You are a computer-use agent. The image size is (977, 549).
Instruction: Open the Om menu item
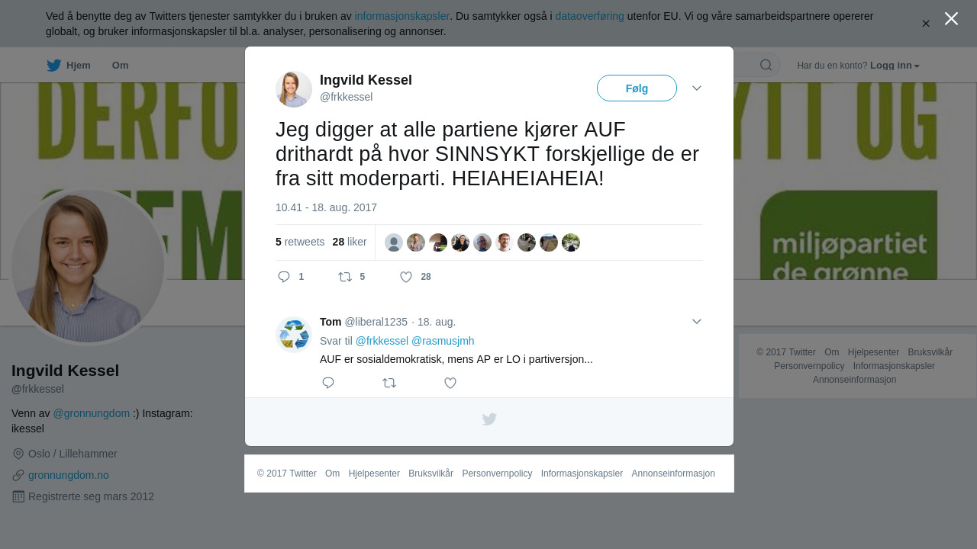[x=120, y=66]
